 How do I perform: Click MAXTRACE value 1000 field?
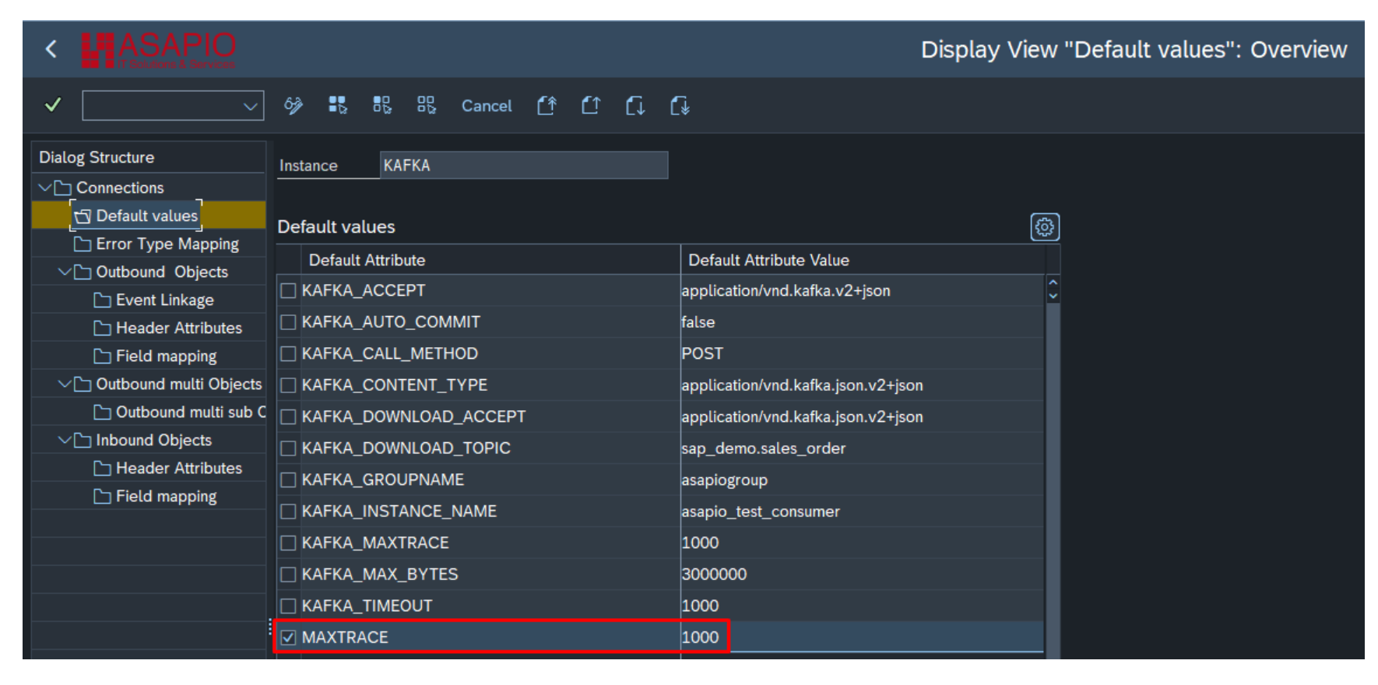coord(862,638)
